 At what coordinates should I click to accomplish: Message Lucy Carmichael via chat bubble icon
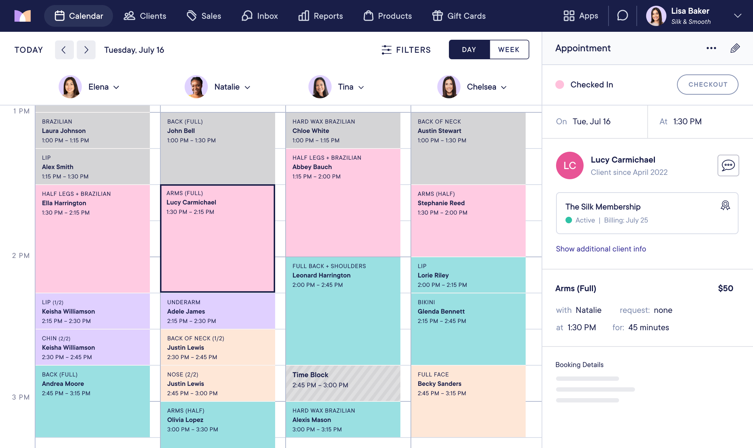click(728, 165)
